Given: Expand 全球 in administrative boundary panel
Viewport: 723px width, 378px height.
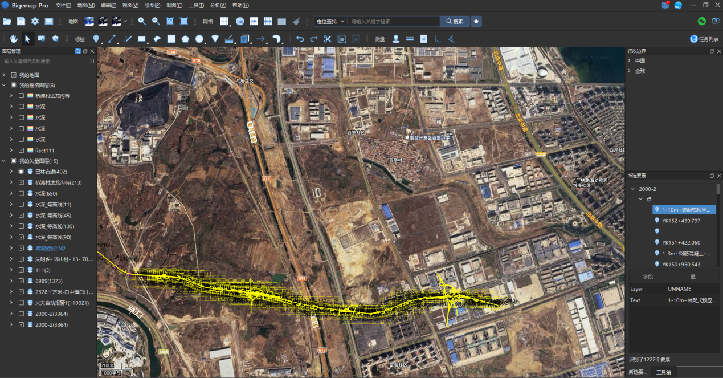Looking at the screenshot, I should coord(630,71).
